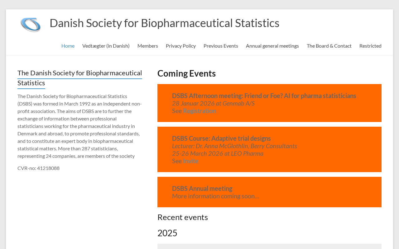
Task: Visit The Board & Contact page
Action: (x=329, y=46)
